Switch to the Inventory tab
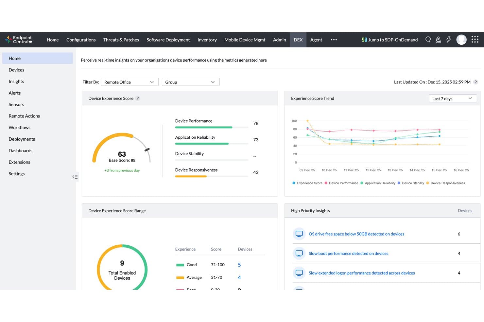 click(207, 40)
